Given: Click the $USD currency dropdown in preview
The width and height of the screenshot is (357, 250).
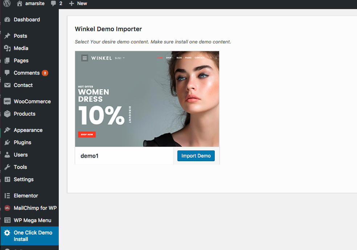Looking at the screenshot, I should pos(120,58).
